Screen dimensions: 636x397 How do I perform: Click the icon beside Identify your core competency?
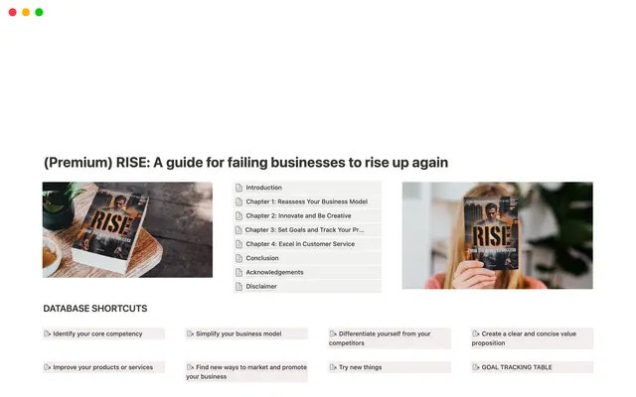48,333
